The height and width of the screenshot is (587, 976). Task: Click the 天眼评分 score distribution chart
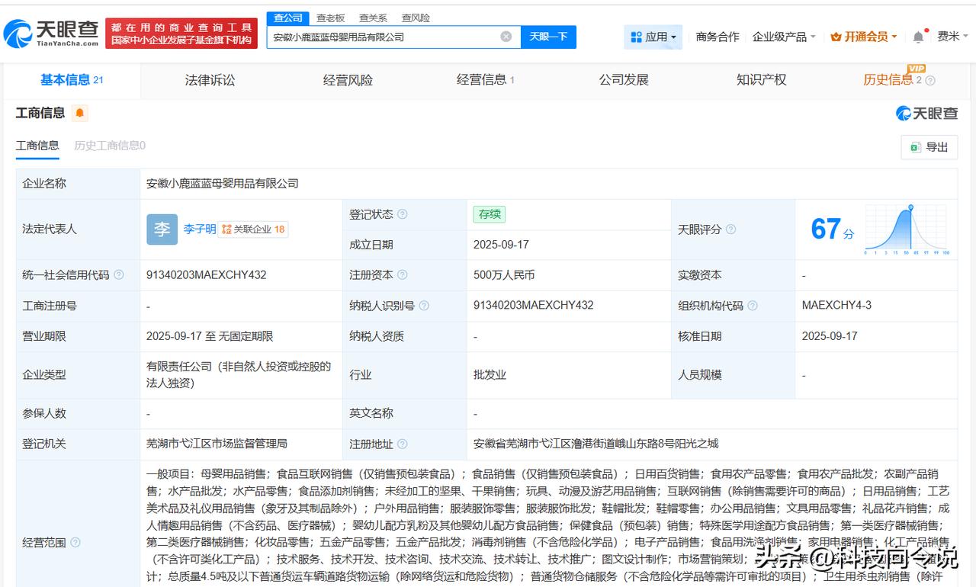[907, 229]
